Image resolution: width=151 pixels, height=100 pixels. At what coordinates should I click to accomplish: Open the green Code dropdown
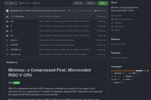(103, 3)
